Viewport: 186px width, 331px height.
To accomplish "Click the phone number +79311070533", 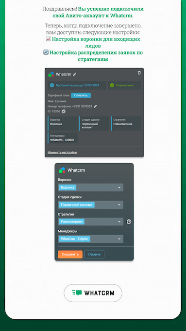I will coord(82,107).
